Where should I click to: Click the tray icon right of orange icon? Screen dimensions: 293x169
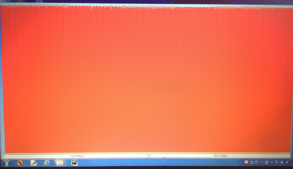tap(251, 162)
